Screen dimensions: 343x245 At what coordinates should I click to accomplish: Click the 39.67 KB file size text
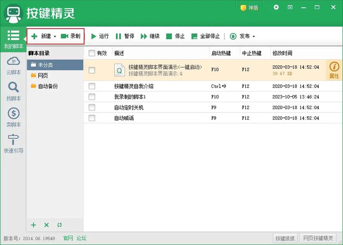[282, 74]
